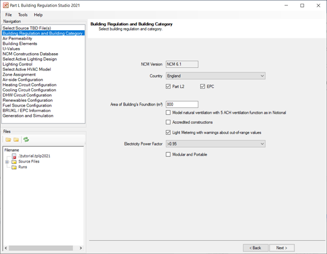Click the Back button
This screenshot has height=254, width=327.
(255, 248)
